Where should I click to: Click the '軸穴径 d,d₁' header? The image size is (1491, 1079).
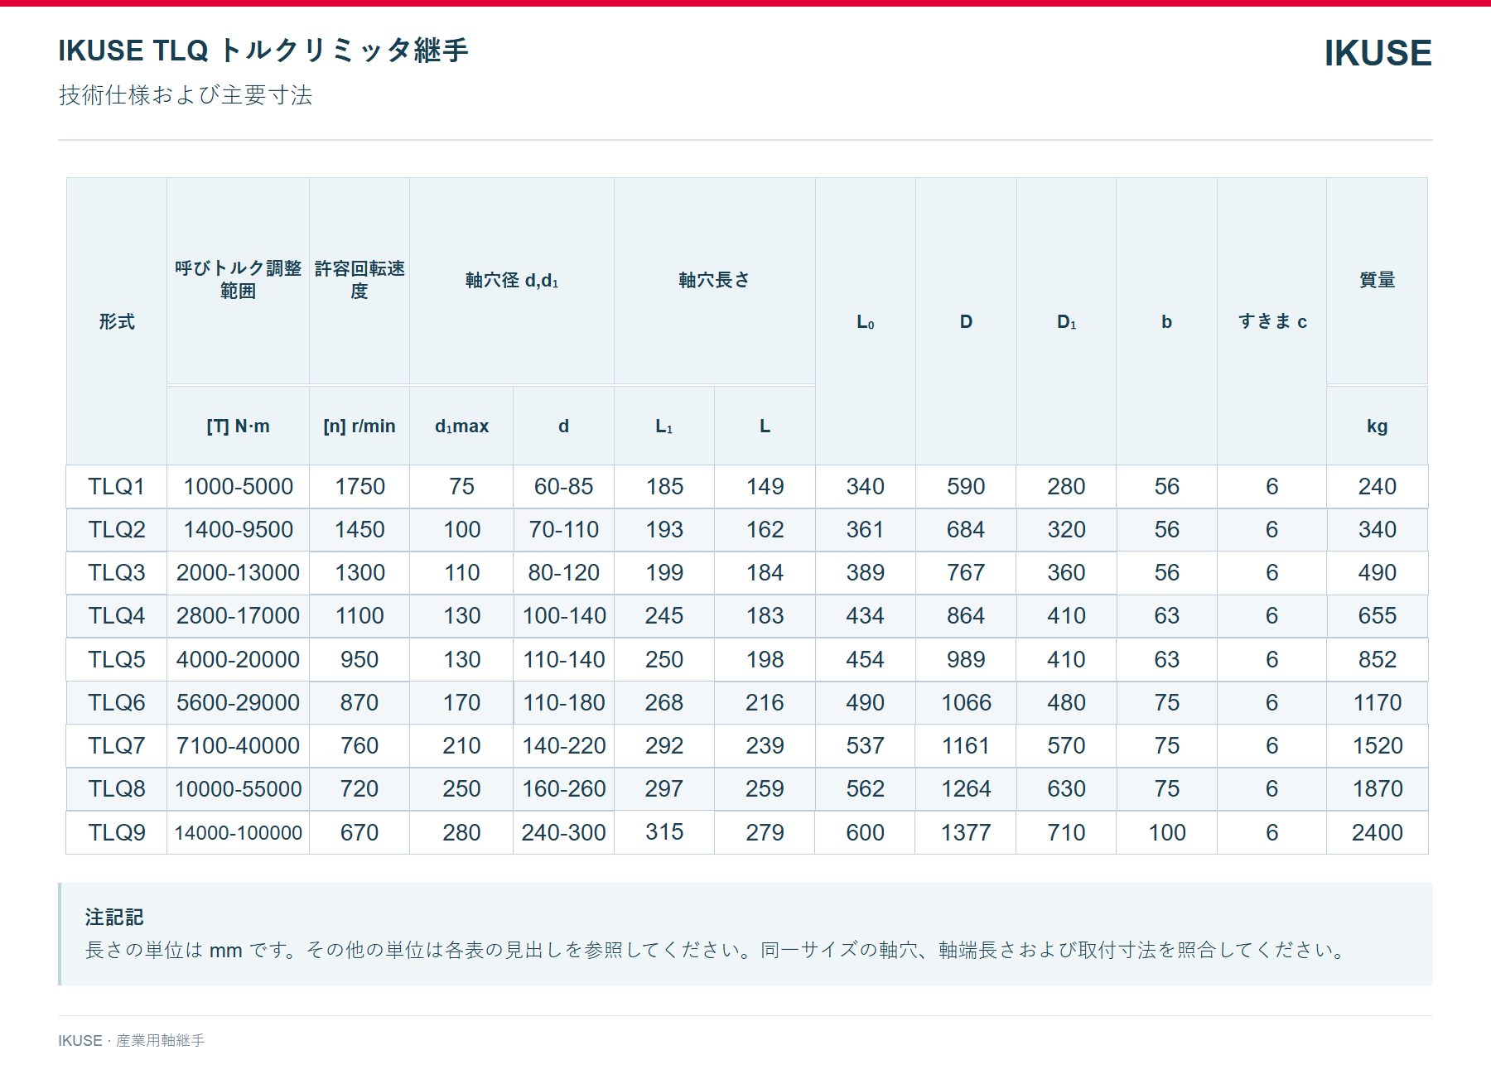(512, 280)
